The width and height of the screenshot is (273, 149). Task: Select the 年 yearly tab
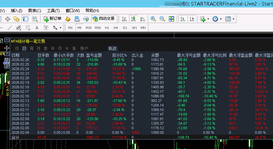click(53, 48)
